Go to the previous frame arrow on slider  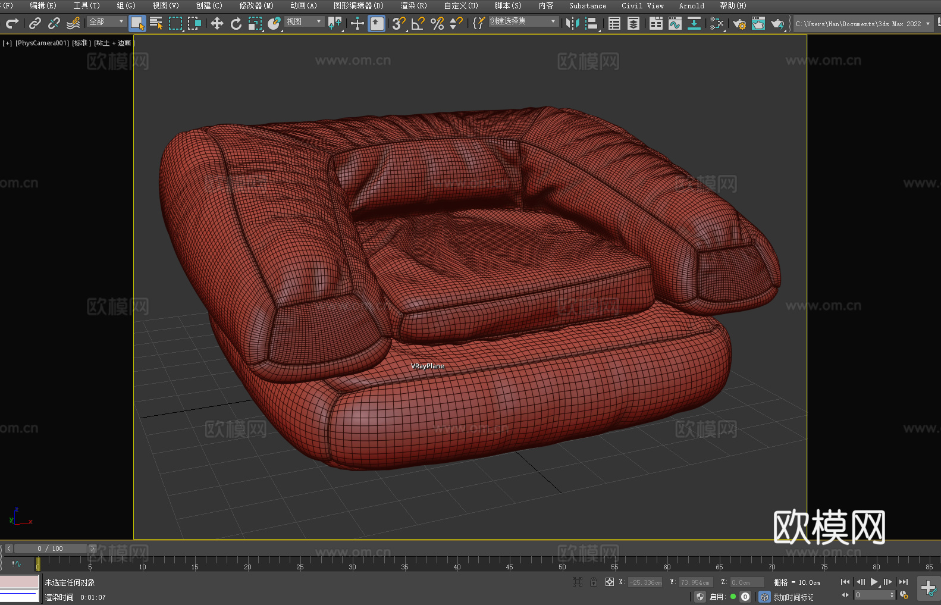[x=9, y=548]
